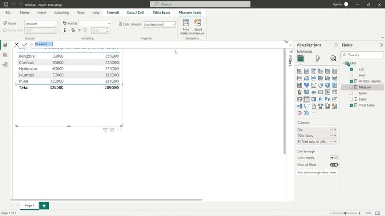Click the Focus mode icon below table

point(112,130)
